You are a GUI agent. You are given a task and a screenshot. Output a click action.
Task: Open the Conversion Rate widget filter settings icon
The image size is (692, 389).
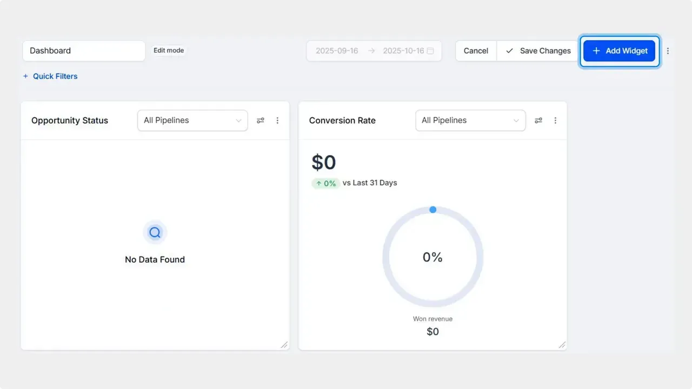538,120
